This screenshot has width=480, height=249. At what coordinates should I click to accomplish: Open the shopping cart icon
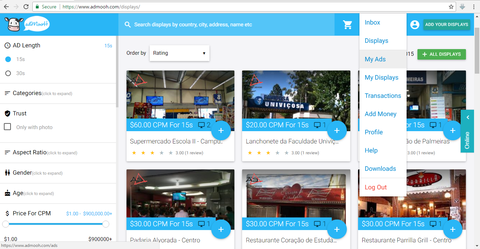pyautogui.click(x=348, y=25)
